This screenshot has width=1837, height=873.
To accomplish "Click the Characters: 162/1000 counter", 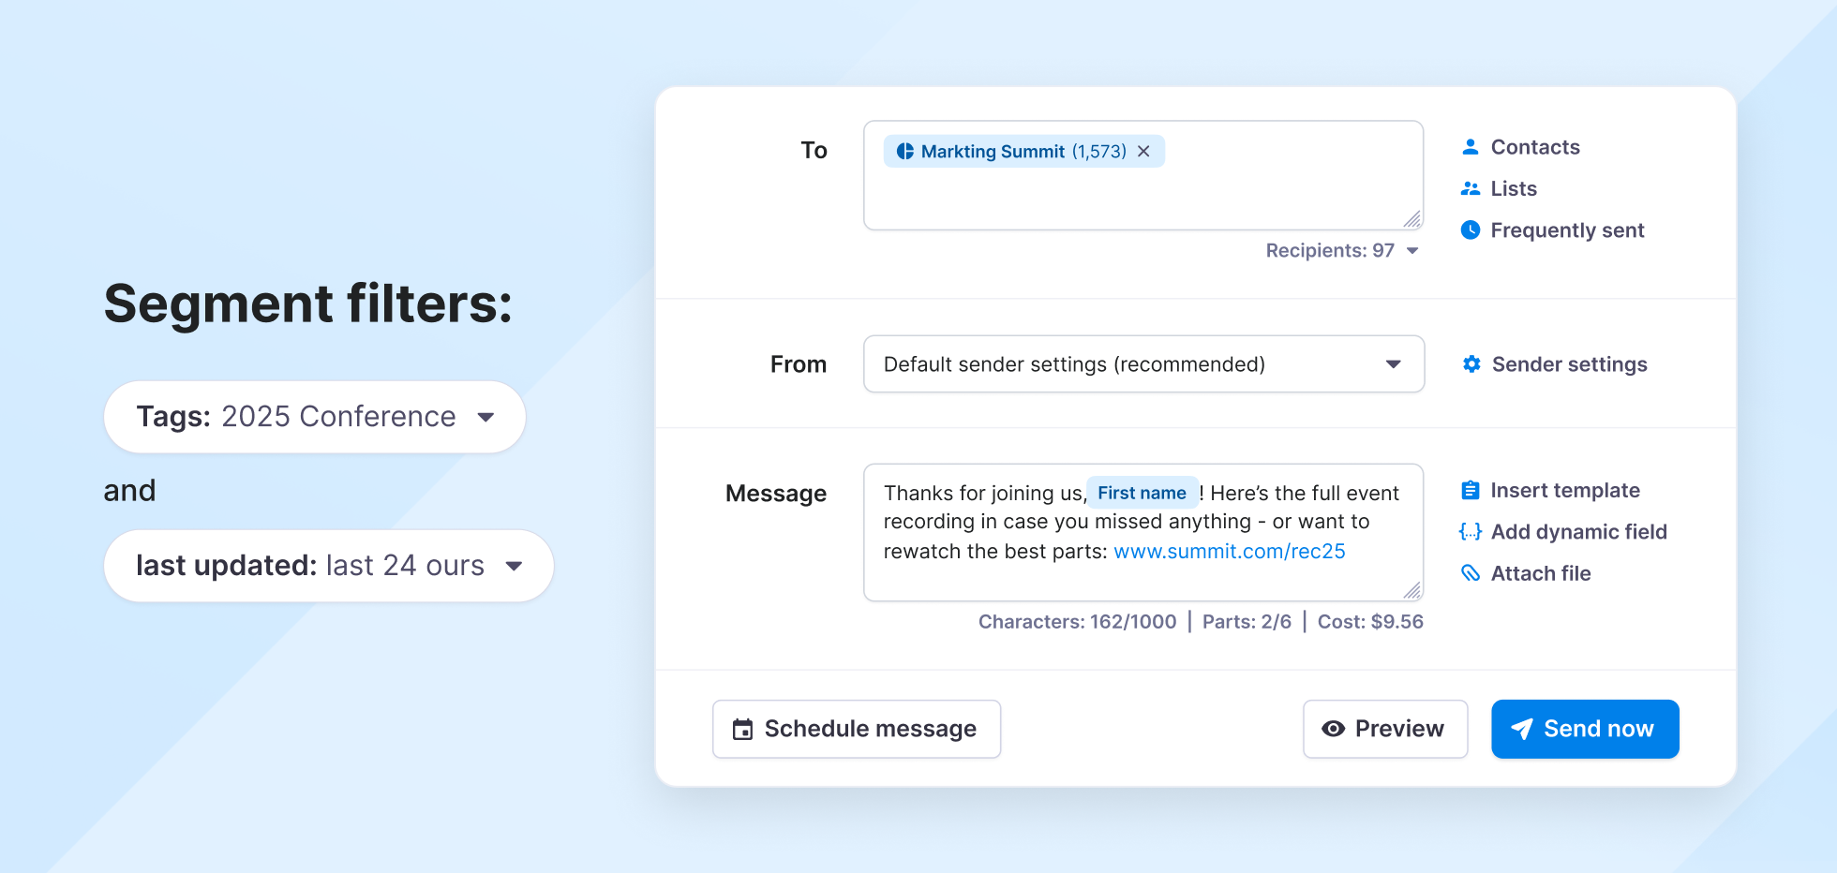I will coord(1078,622).
